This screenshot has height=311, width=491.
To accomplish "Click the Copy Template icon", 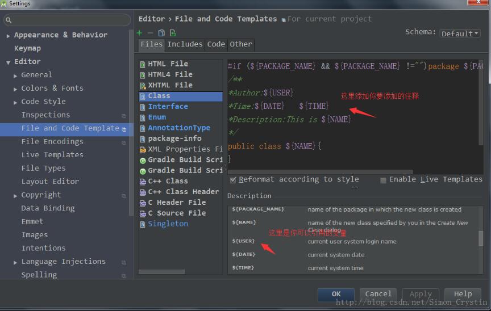I will (x=161, y=33).
